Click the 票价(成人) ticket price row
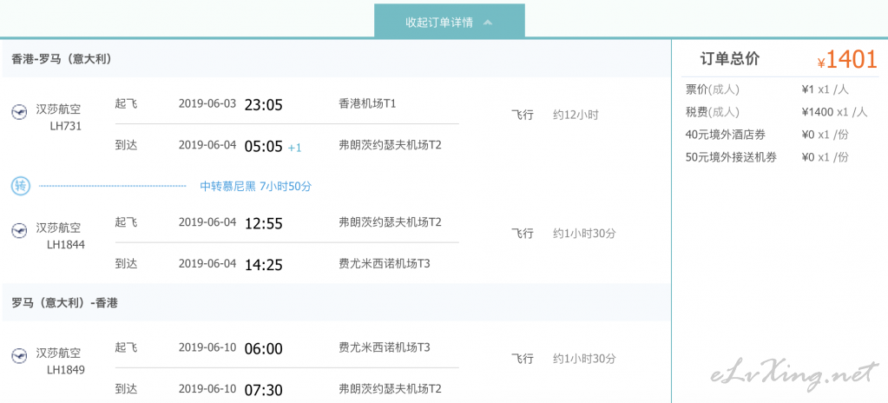888x403 pixels. pyautogui.click(x=767, y=89)
